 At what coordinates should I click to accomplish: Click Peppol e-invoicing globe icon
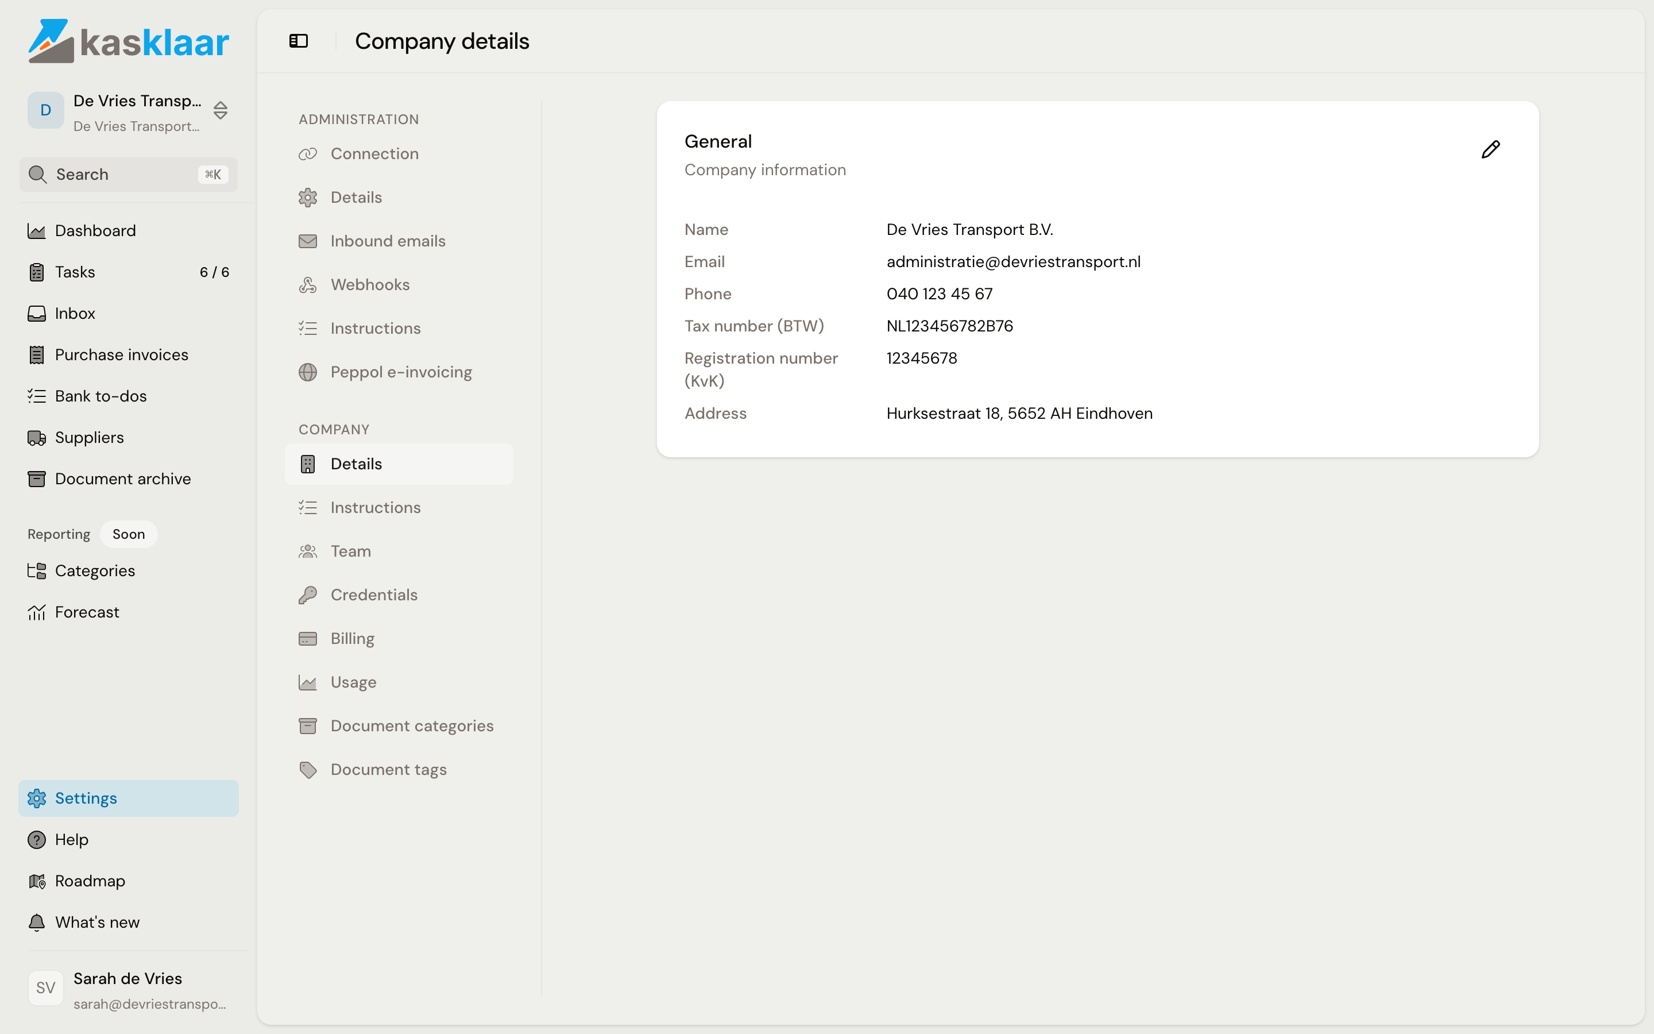coord(308,372)
